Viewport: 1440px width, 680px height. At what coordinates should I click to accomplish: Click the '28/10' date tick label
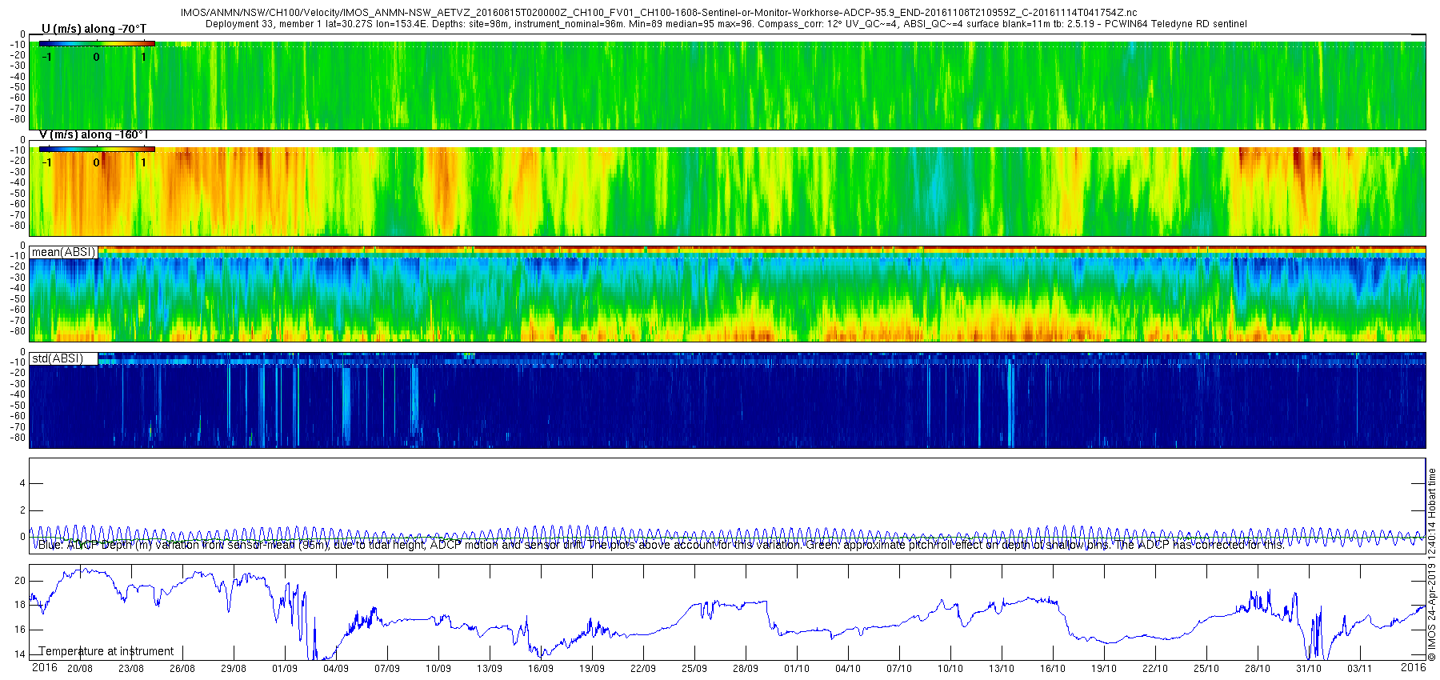click(x=1258, y=669)
